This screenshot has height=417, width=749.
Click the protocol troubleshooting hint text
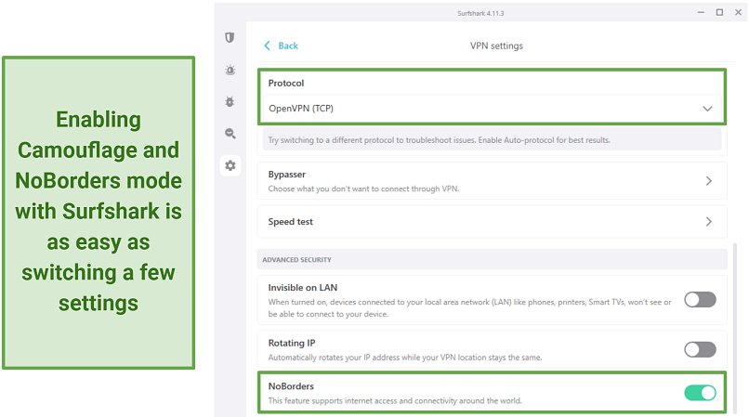click(x=439, y=140)
